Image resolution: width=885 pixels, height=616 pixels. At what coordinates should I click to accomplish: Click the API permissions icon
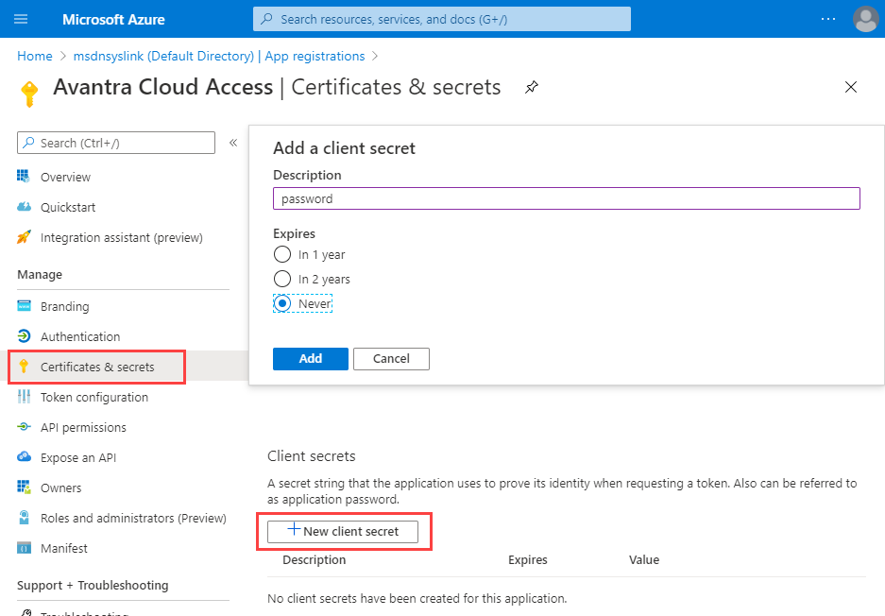[24, 427]
